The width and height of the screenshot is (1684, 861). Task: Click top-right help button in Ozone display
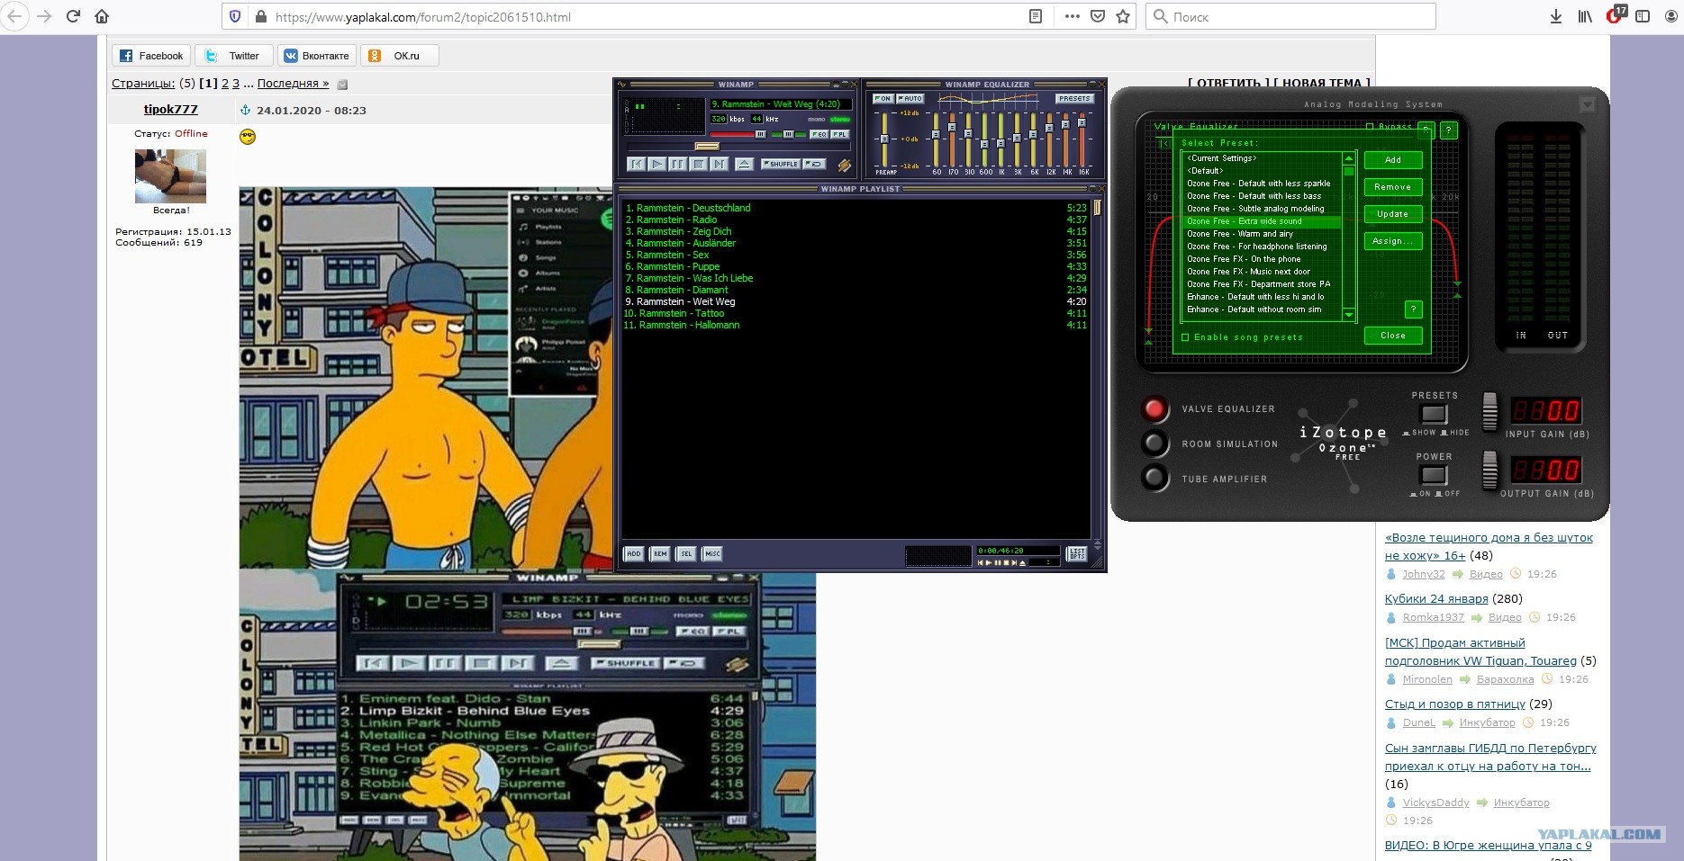point(1448,130)
